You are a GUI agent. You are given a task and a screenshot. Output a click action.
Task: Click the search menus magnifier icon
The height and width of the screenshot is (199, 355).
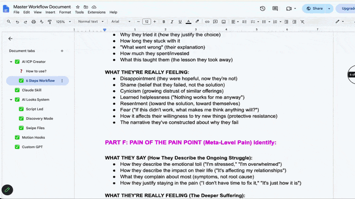(8, 22)
